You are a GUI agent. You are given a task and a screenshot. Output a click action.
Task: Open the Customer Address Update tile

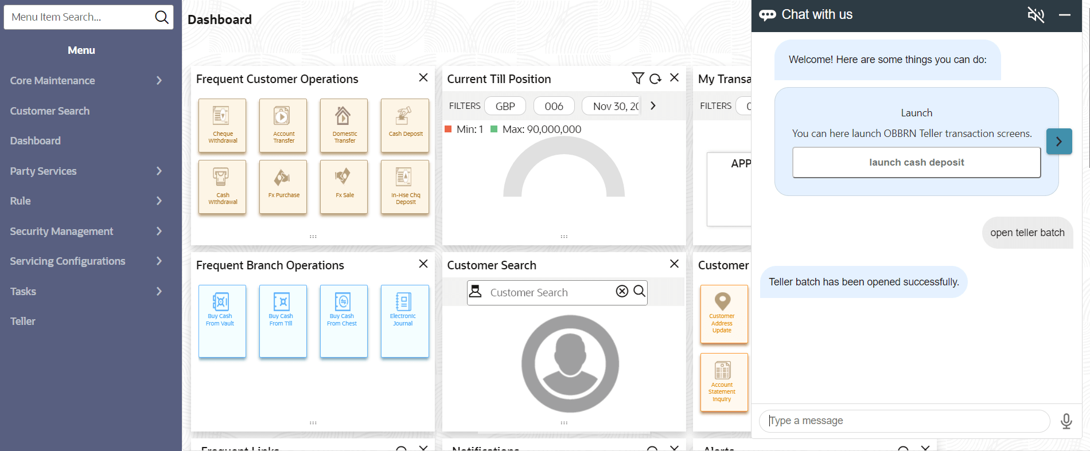[x=724, y=314]
